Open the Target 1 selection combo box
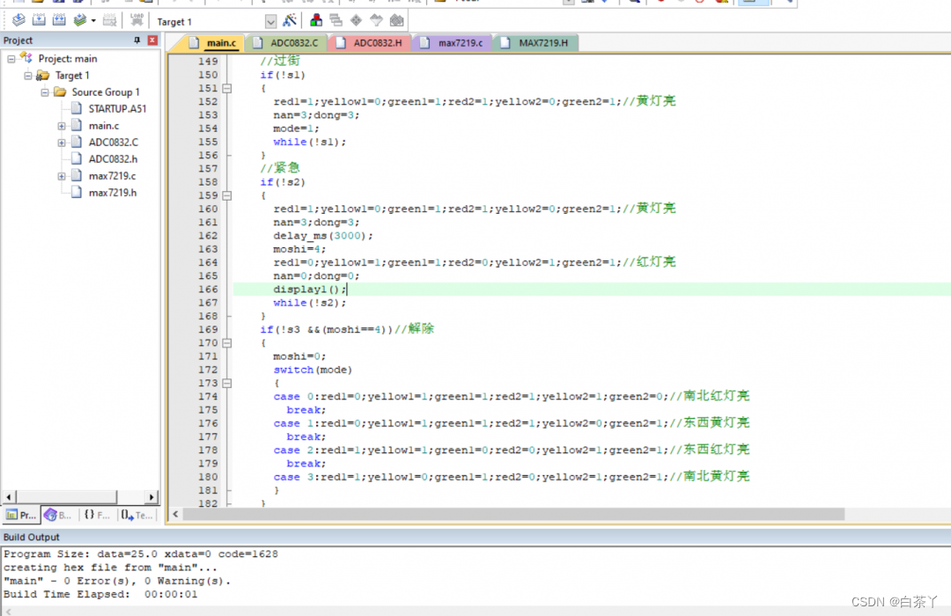 [x=216, y=22]
